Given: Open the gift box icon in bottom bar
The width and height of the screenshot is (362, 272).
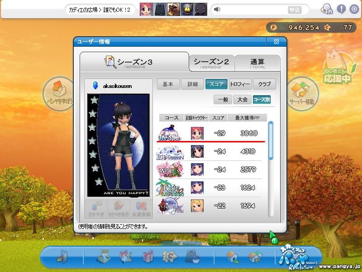Looking at the screenshot, I should pos(148,257).
